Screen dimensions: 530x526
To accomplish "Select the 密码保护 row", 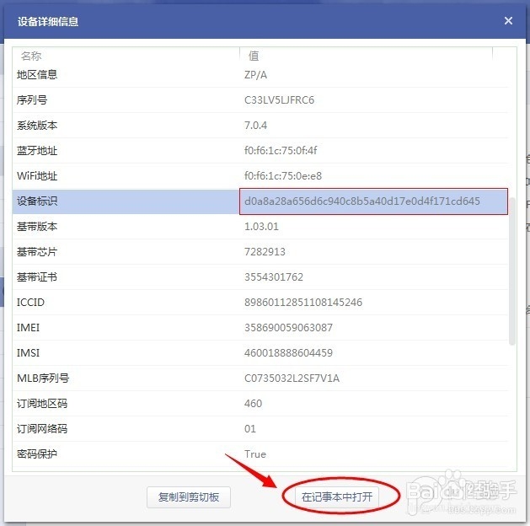I will [260, 454].
